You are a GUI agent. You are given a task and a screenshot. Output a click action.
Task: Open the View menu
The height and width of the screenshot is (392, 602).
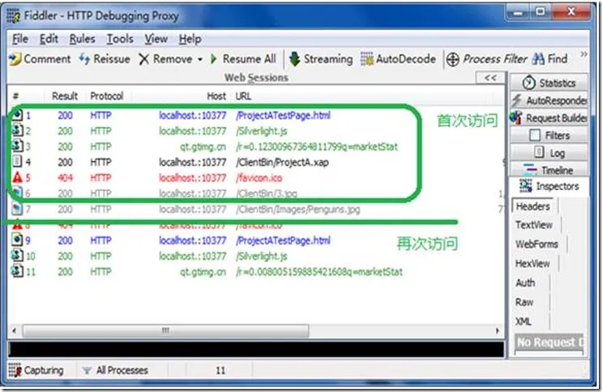(x=156, y=39)
